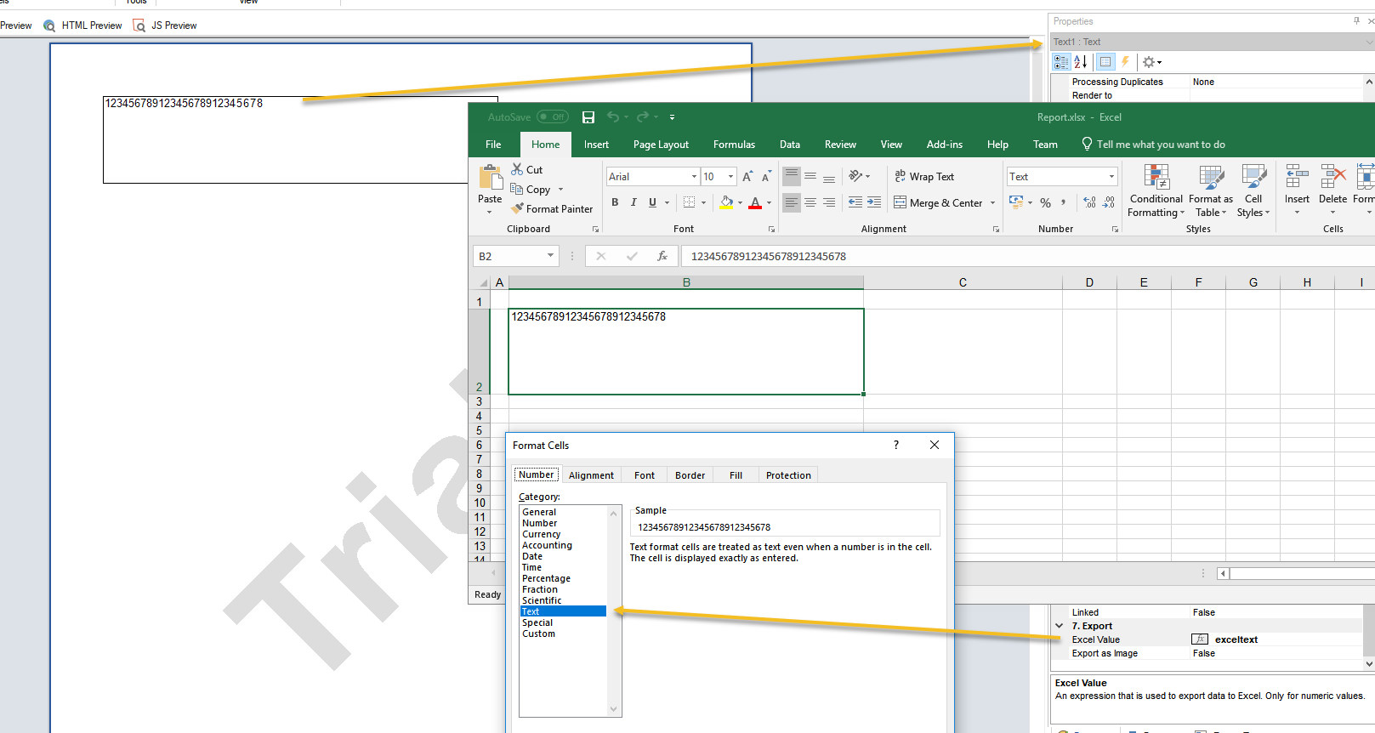
Task: Open the Text1 : Text component selector
Action: coord(1211,42)
